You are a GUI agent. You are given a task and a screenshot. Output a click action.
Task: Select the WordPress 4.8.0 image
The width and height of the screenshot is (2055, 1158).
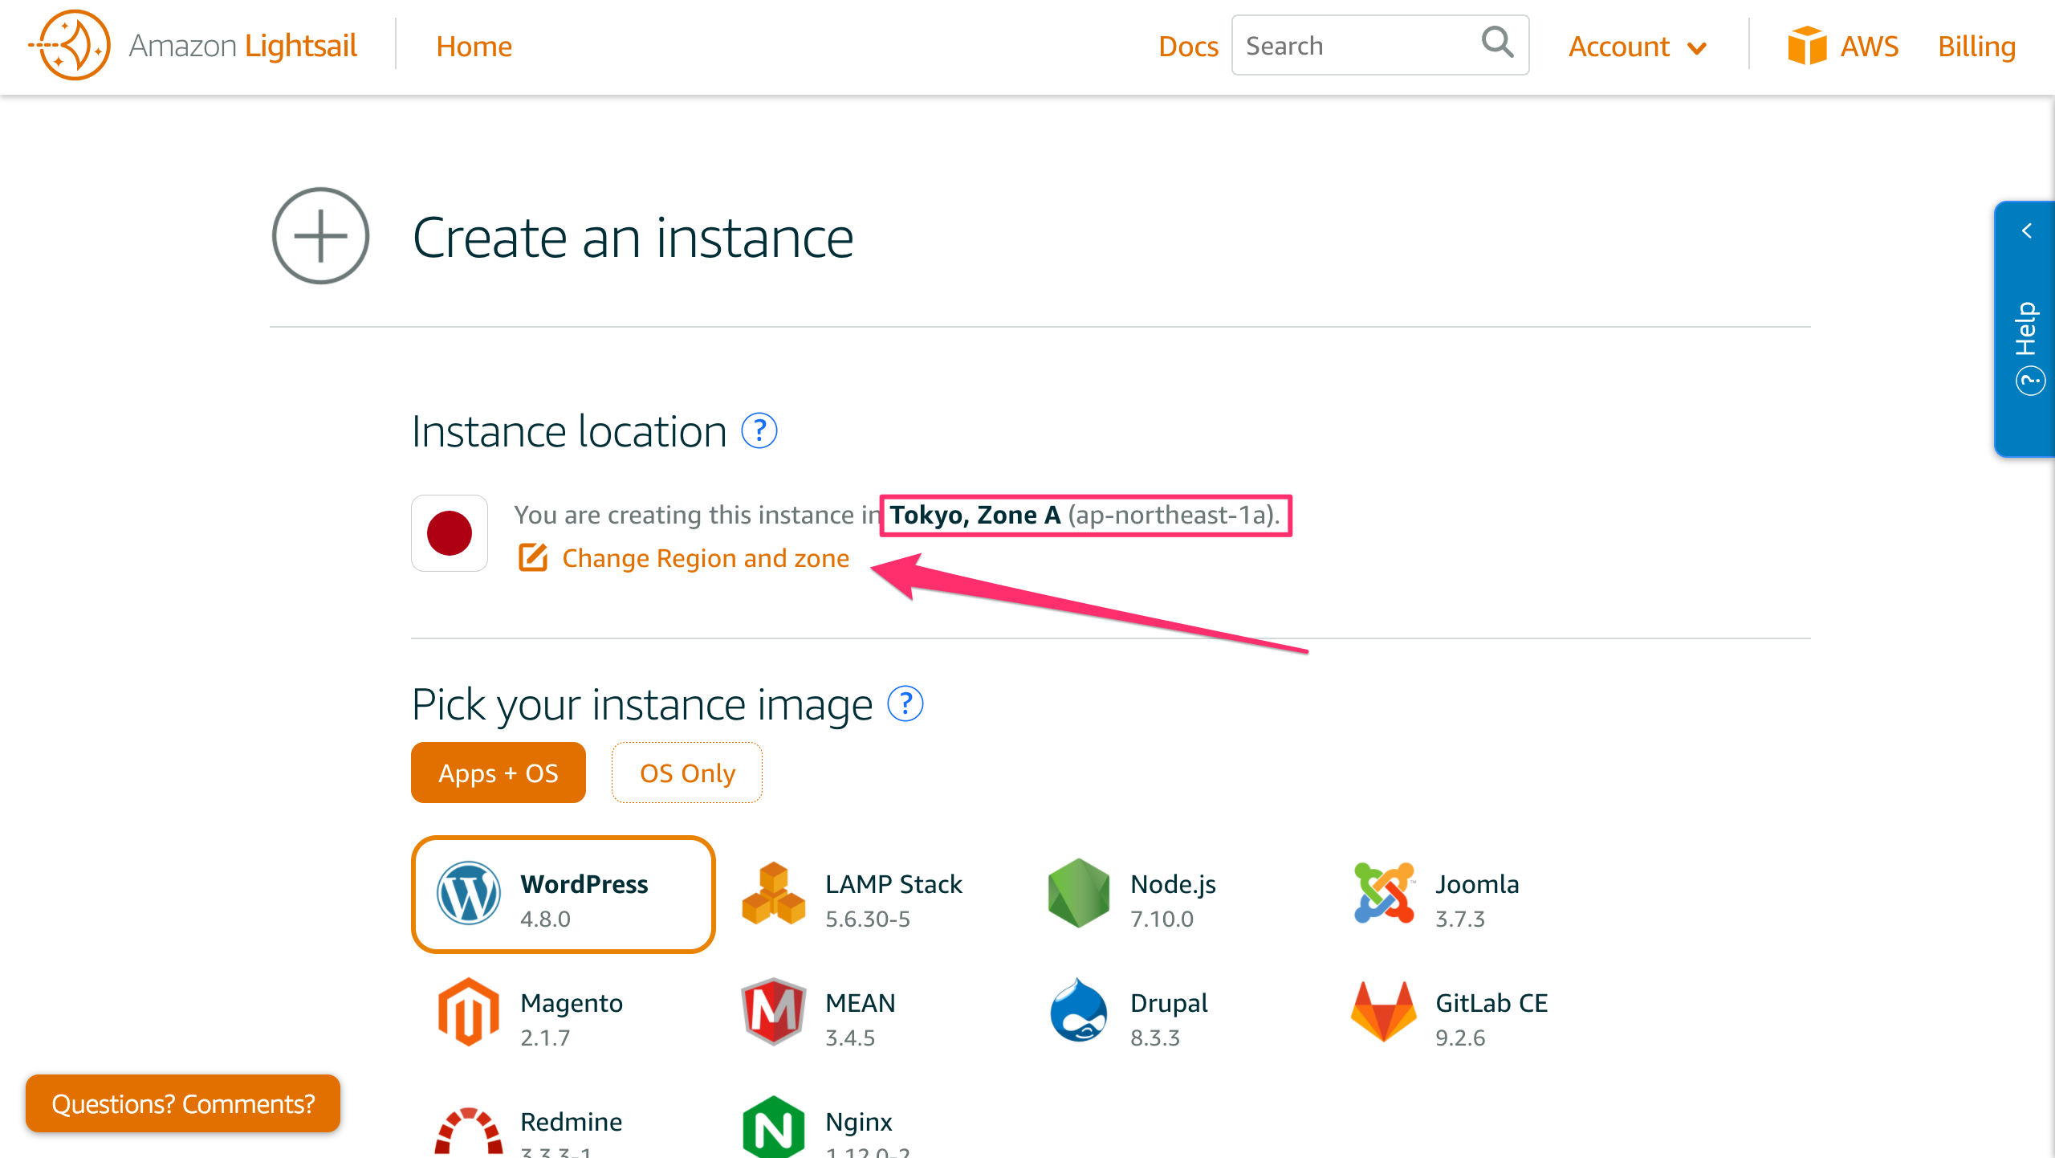[563, 895]
